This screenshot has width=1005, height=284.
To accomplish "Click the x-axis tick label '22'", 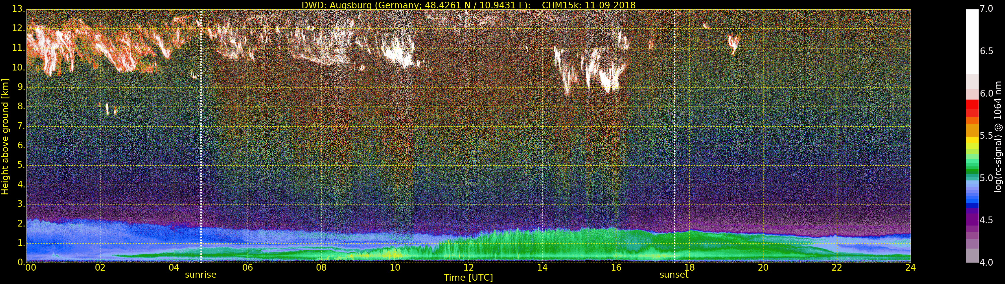I will coord(836,267).
